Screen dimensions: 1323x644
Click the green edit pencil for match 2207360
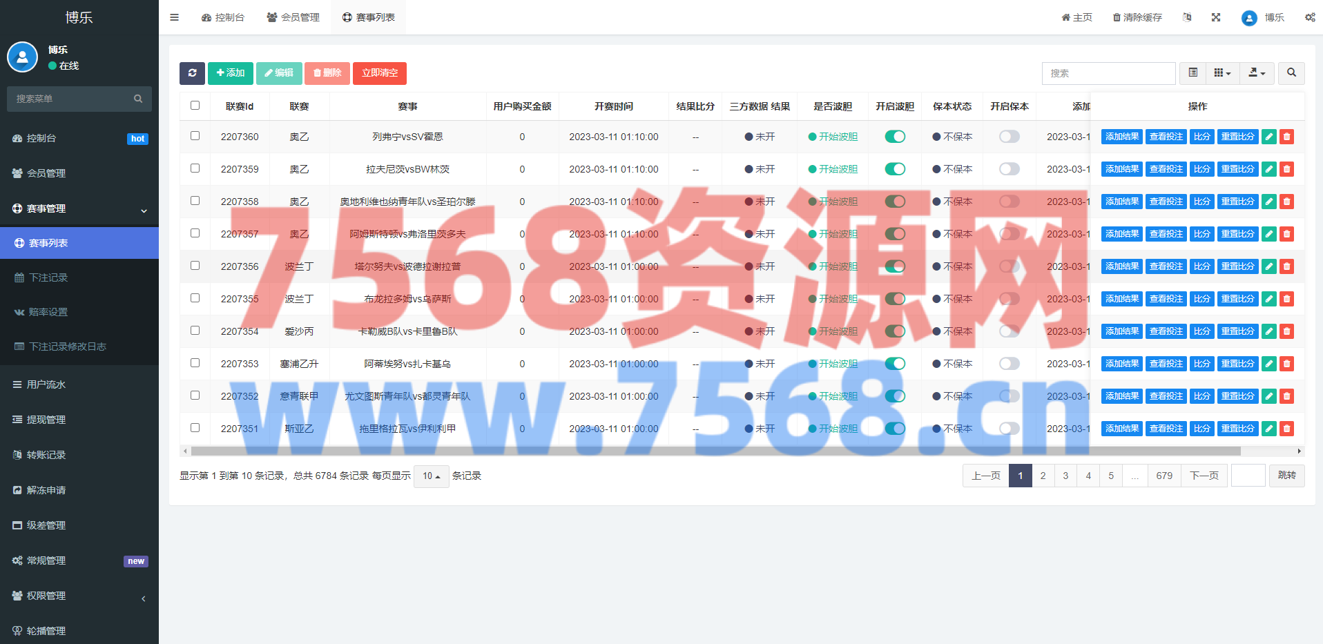pyautogui.click(x=1268, y=137)
